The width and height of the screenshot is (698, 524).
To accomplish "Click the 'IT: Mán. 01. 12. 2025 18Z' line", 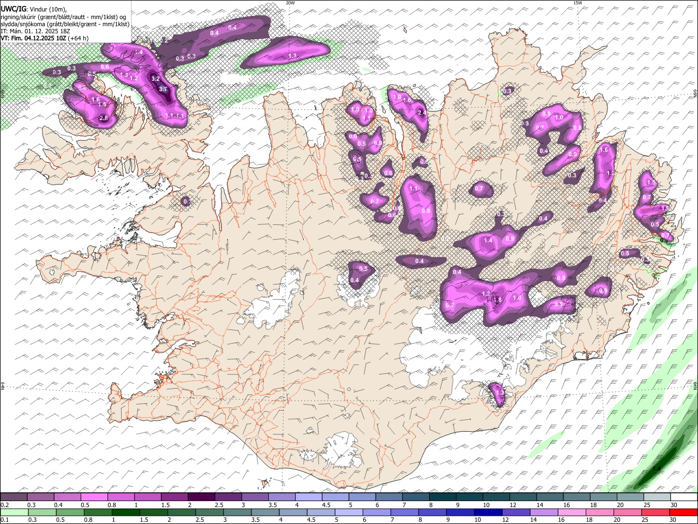I will pos(35,31).
